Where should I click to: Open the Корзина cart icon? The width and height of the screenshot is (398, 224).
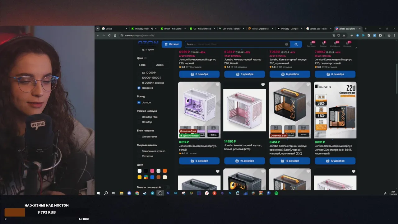pyautogui.click(x=347, y=44)
